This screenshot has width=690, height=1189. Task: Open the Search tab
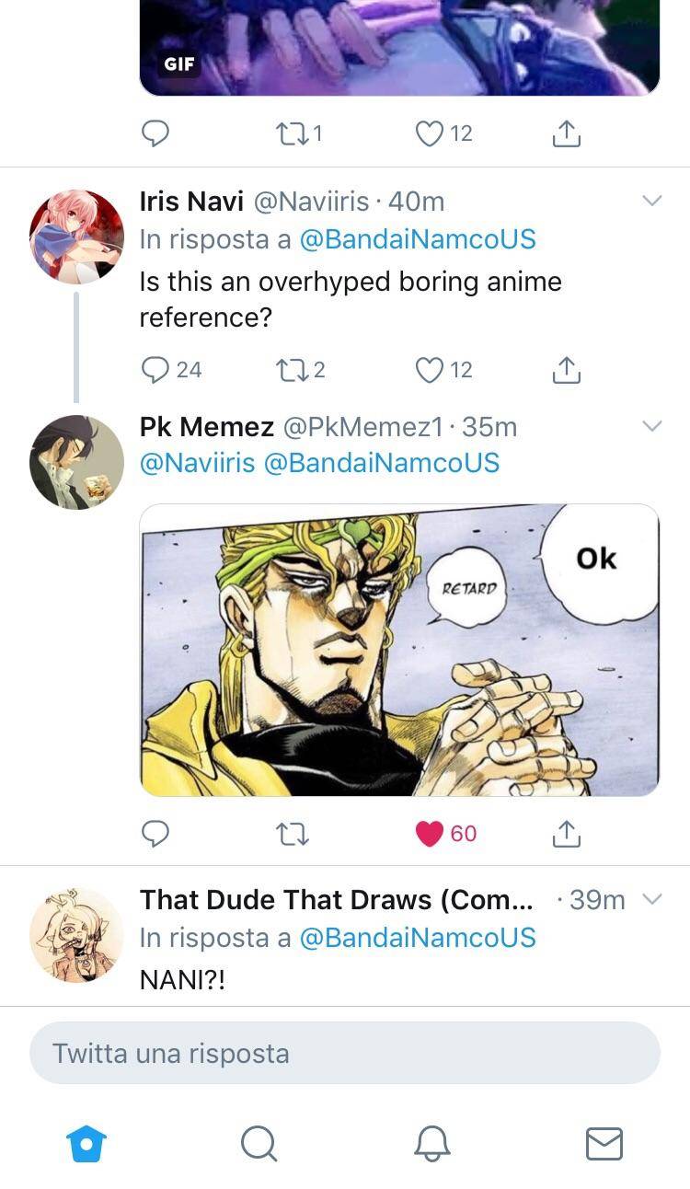259,1144
